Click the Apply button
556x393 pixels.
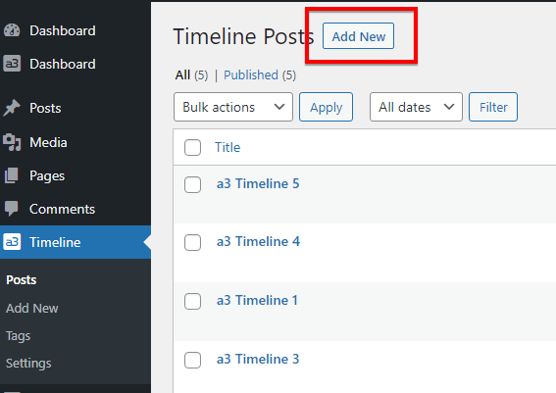coord(326,107)
